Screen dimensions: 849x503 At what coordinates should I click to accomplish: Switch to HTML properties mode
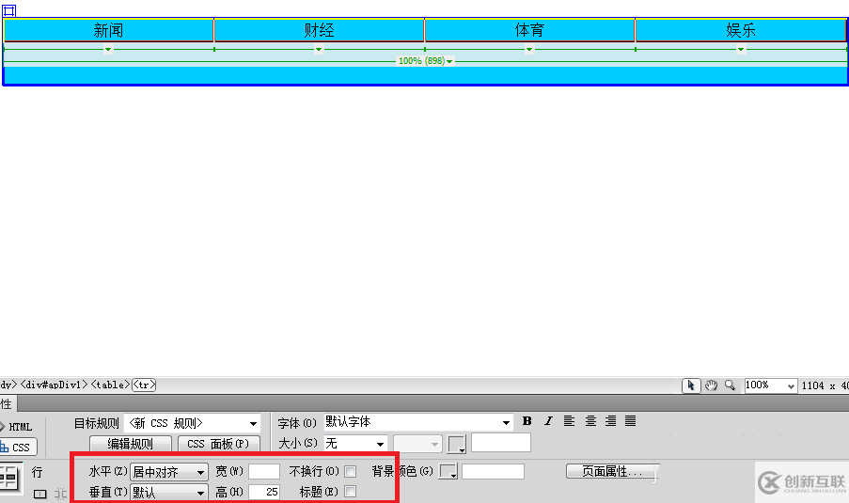pyautogui.click(x=17, y=427)
